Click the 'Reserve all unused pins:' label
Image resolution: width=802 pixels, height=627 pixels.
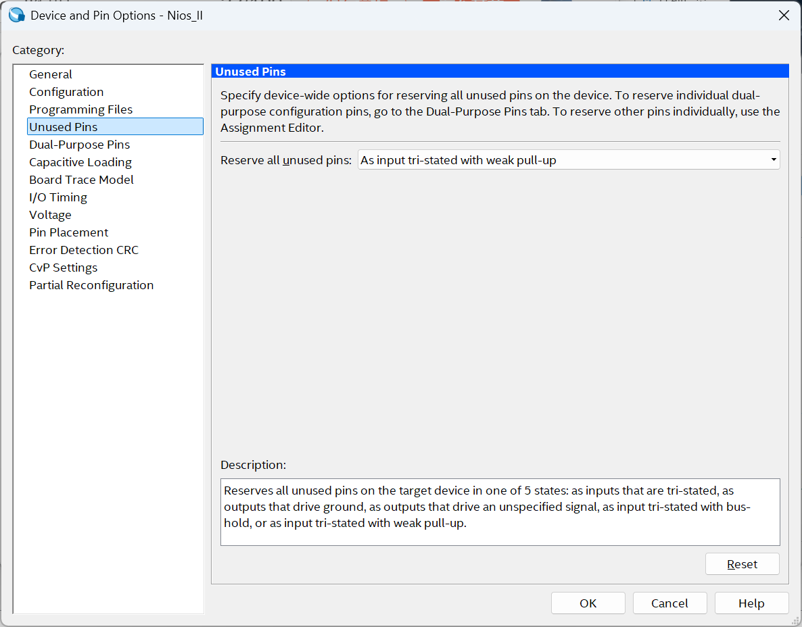(286, 160)
